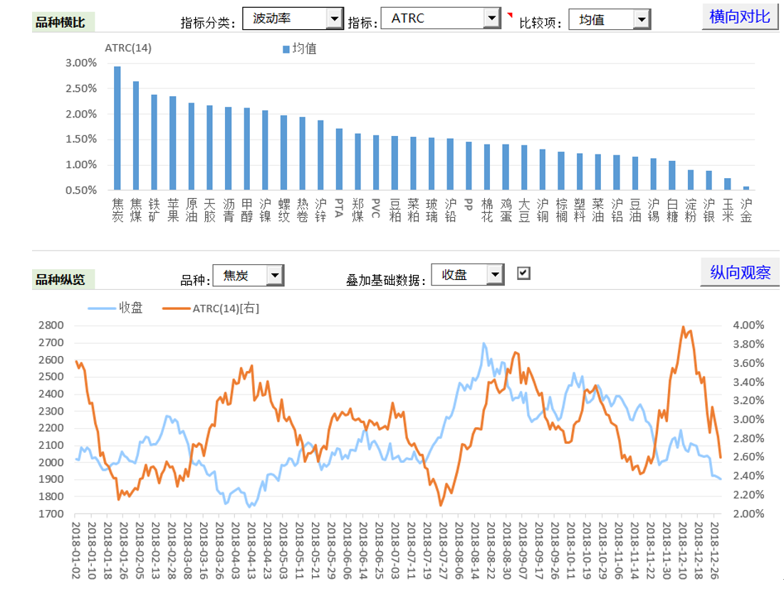Screen dimensions: 784x594
Task: Toggle the overlay base data checkbox
Action: [523, 273]
